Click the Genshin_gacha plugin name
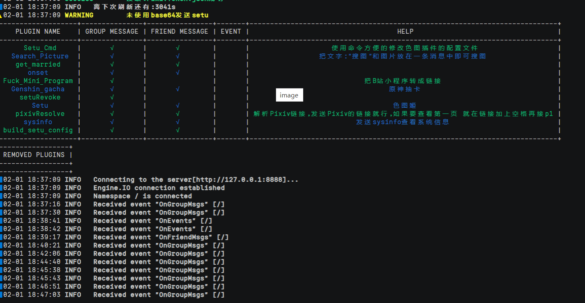Image resolution: width=585 pixels, height=303 pixels. 38,89
